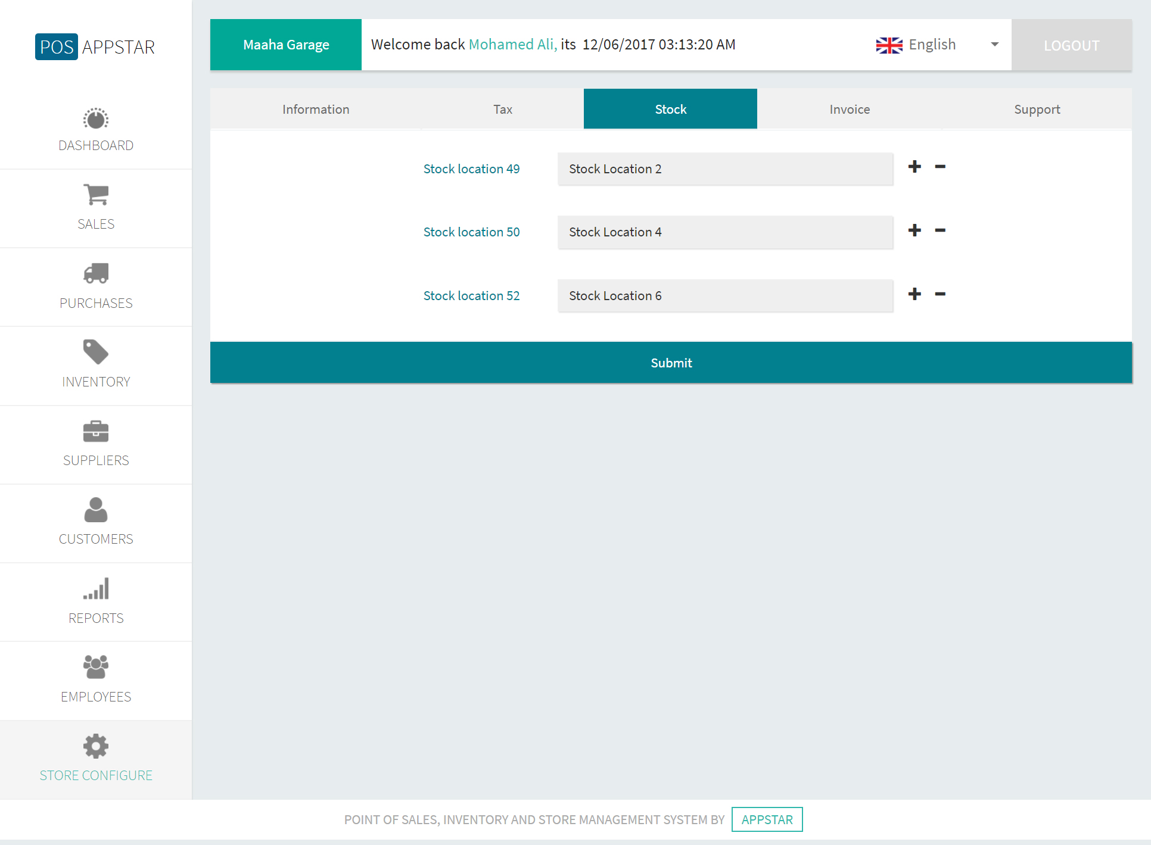Click the LOGOUT button
This screenshot has width=1151, height=845.
coord(1071,45)
